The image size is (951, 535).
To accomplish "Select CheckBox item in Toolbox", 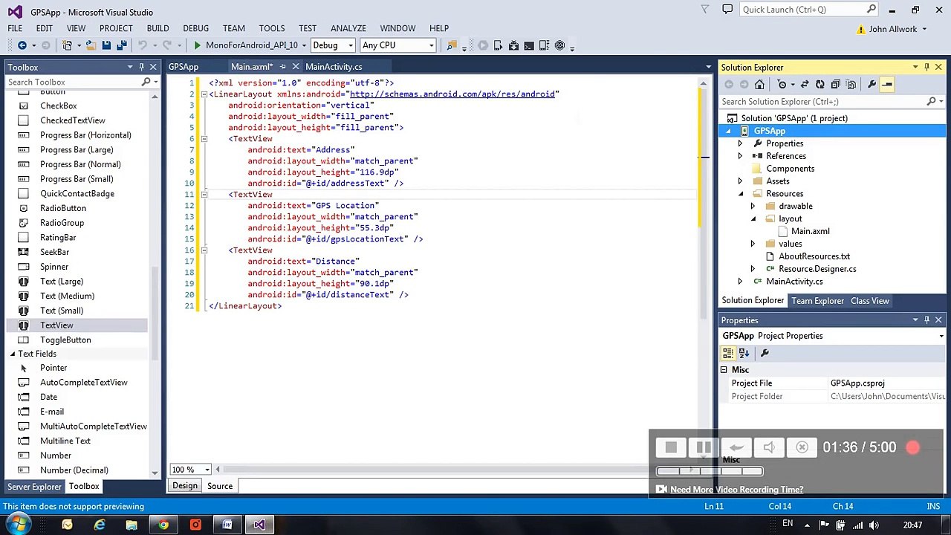I will [58, 106].
